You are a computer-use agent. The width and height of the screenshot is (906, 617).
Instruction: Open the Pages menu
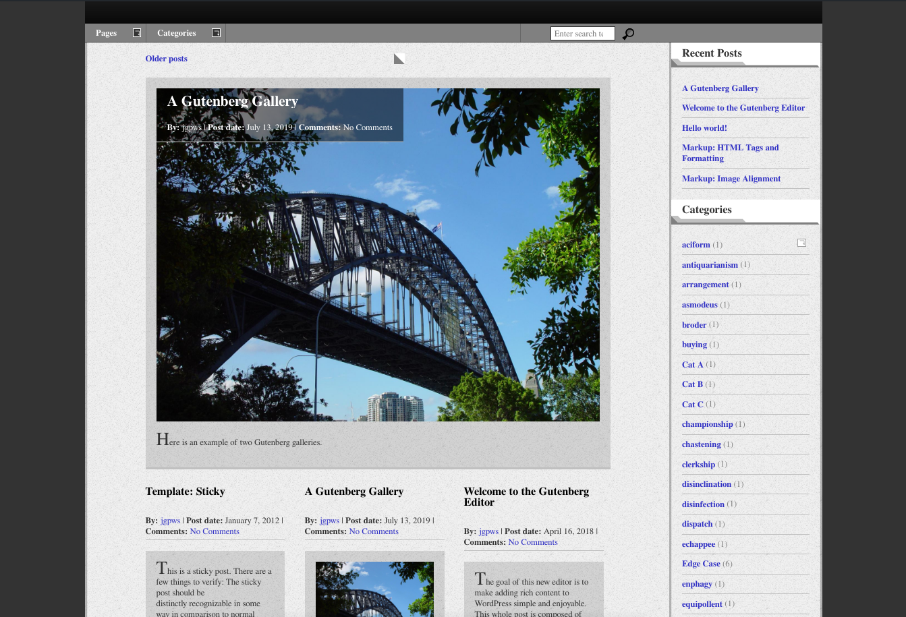click(x=106, y=33)
